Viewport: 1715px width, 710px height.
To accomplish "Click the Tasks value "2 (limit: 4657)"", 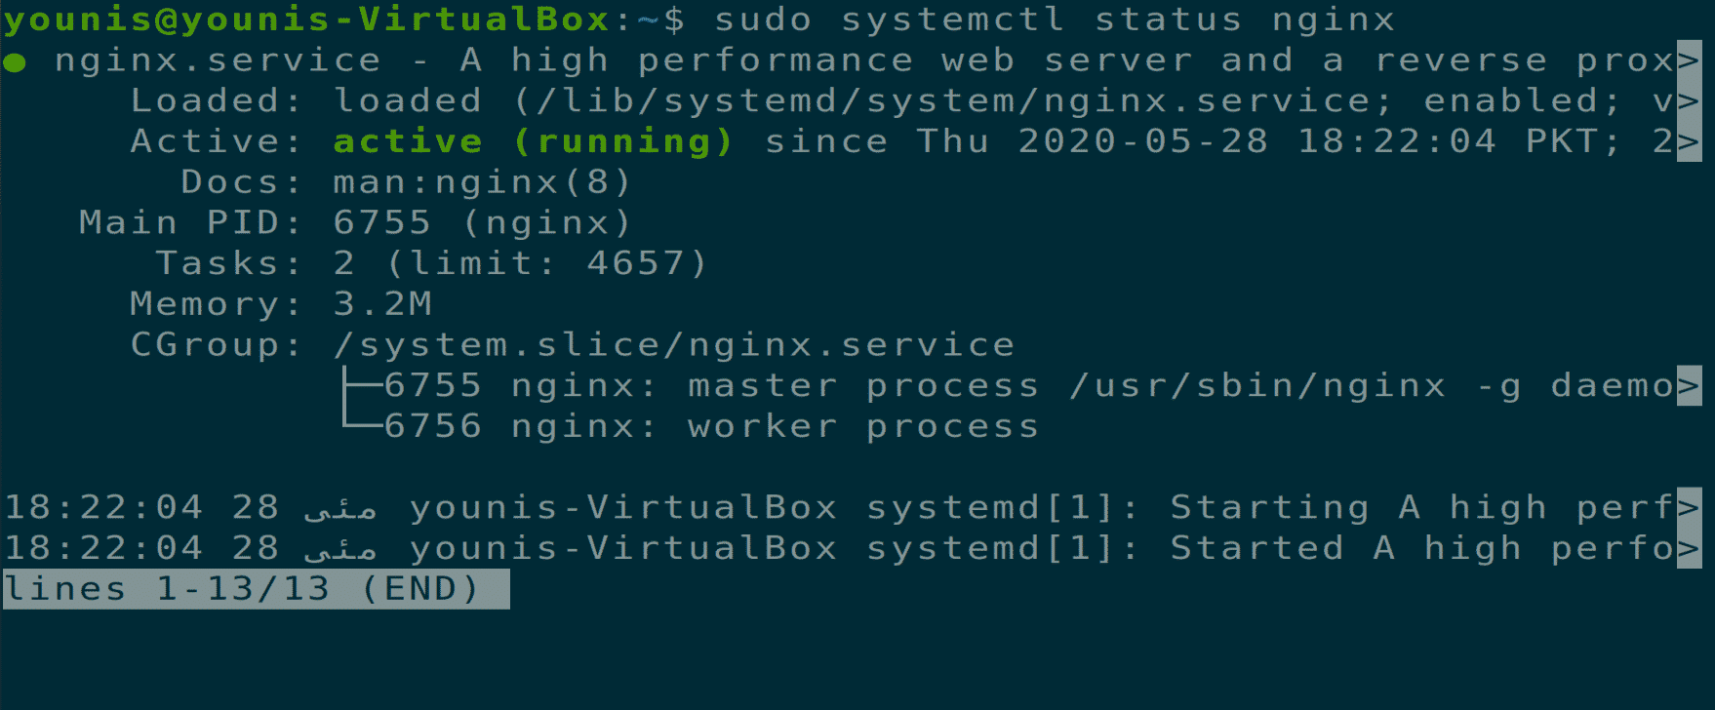I will 520,264.
